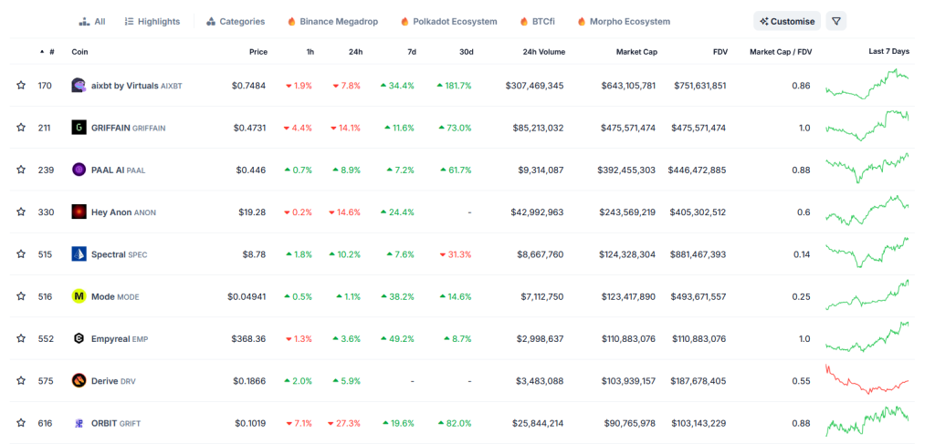This screenshot has width=935, height=444.
Task: Open Hey Anon coin page
Action: click(x=123, y=212)
